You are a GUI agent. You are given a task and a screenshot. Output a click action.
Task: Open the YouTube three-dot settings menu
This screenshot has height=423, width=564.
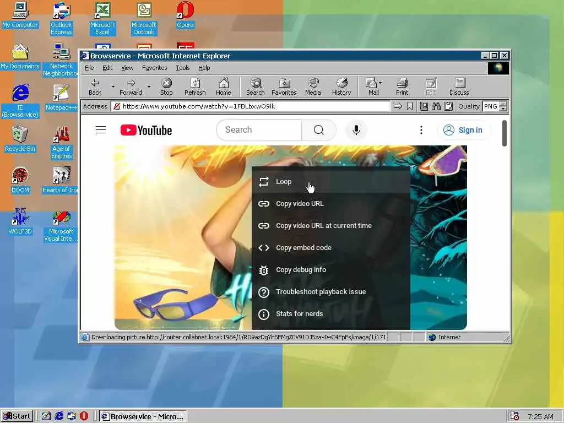click(x=421, y=130)
